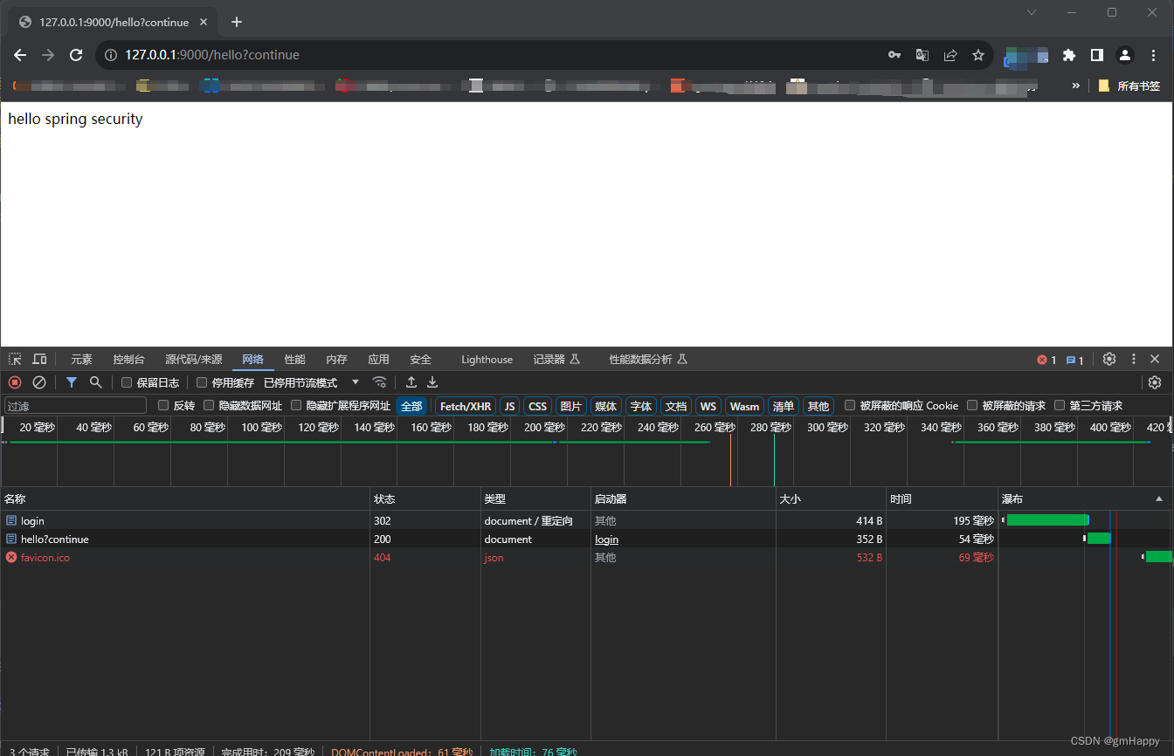Image resolution: width=1174 pixels, height=756 pixels.
Task: Export HAR with the download icon
Action: click(x=432, y=382)
